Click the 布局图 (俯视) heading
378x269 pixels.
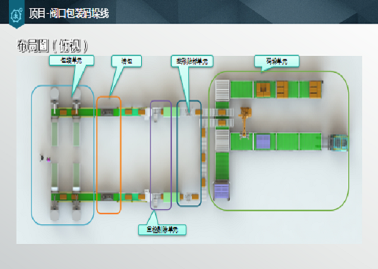coord(52,45)
